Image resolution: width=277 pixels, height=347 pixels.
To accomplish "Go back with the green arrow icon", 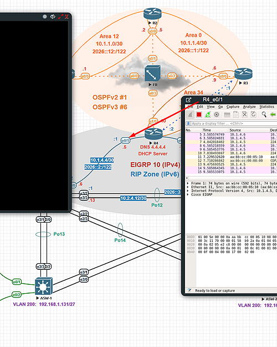I will coord(273,114).
